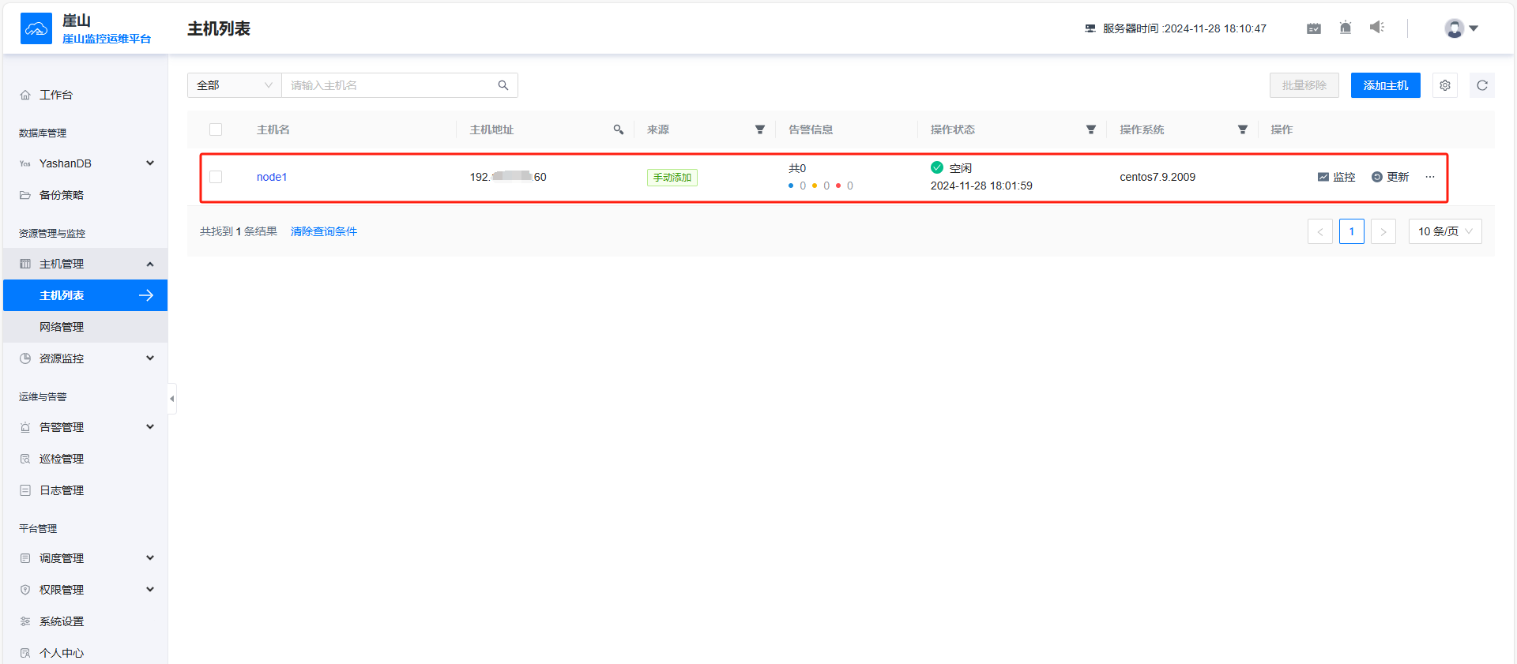
Task: Open the calendar icon in the header
Action: pos(1314,28)
